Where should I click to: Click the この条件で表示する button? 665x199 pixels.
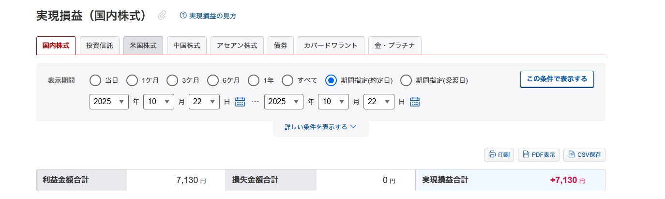point(557,79)
